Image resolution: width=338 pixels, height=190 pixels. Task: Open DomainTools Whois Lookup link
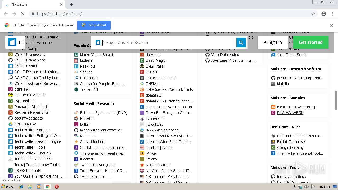click(169, 107)
